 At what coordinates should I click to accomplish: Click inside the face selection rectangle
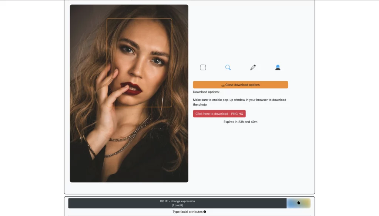point(140,63)
